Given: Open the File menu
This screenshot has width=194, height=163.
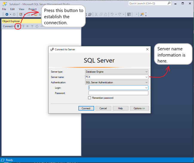Looking at the screenshot, I should (4, 9).
